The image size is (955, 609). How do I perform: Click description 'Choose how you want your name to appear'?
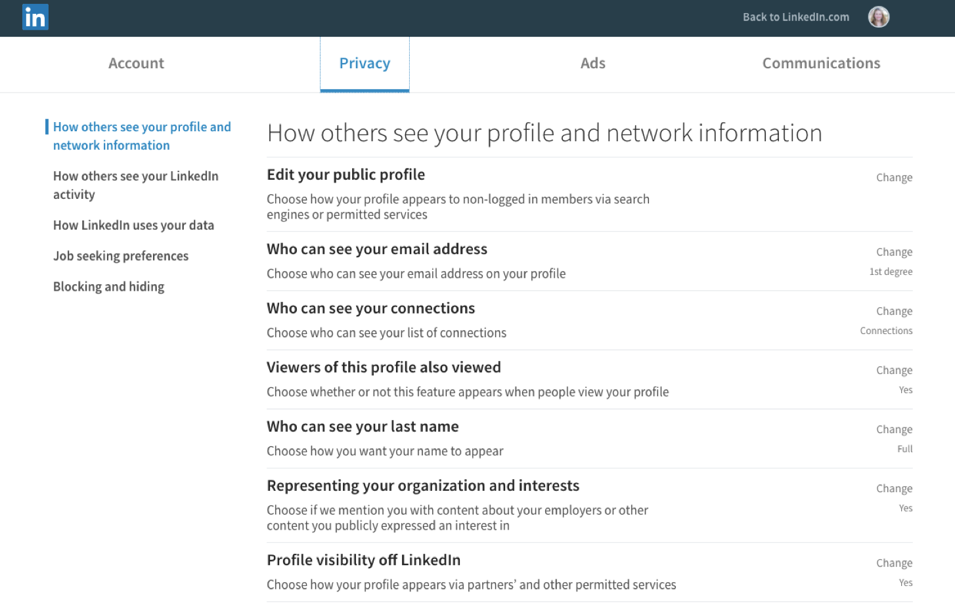point(385,451)
